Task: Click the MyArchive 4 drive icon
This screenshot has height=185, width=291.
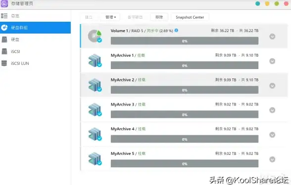Action: [95, 134]
